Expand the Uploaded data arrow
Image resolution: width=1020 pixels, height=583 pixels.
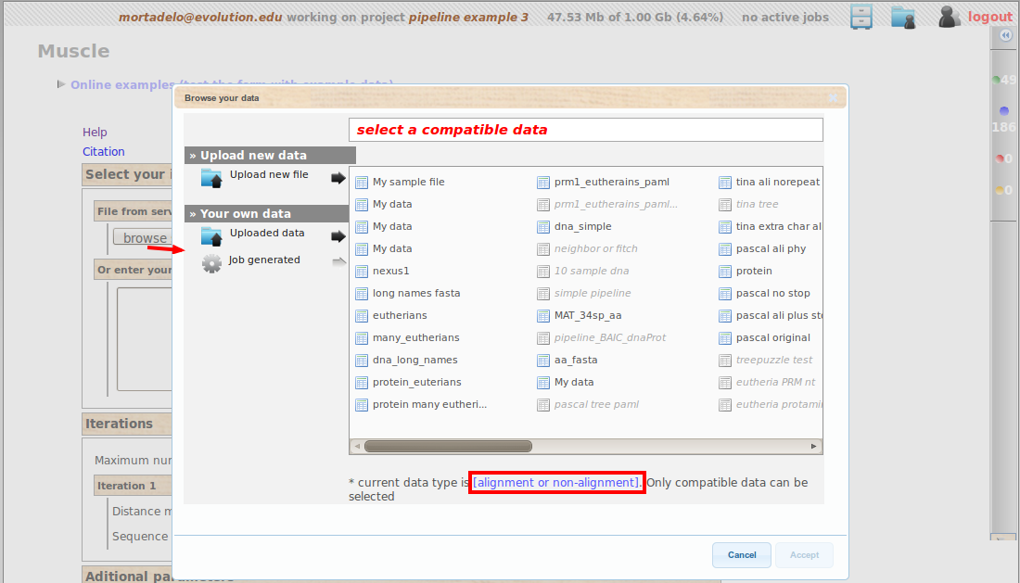click(x=338, y=236)
